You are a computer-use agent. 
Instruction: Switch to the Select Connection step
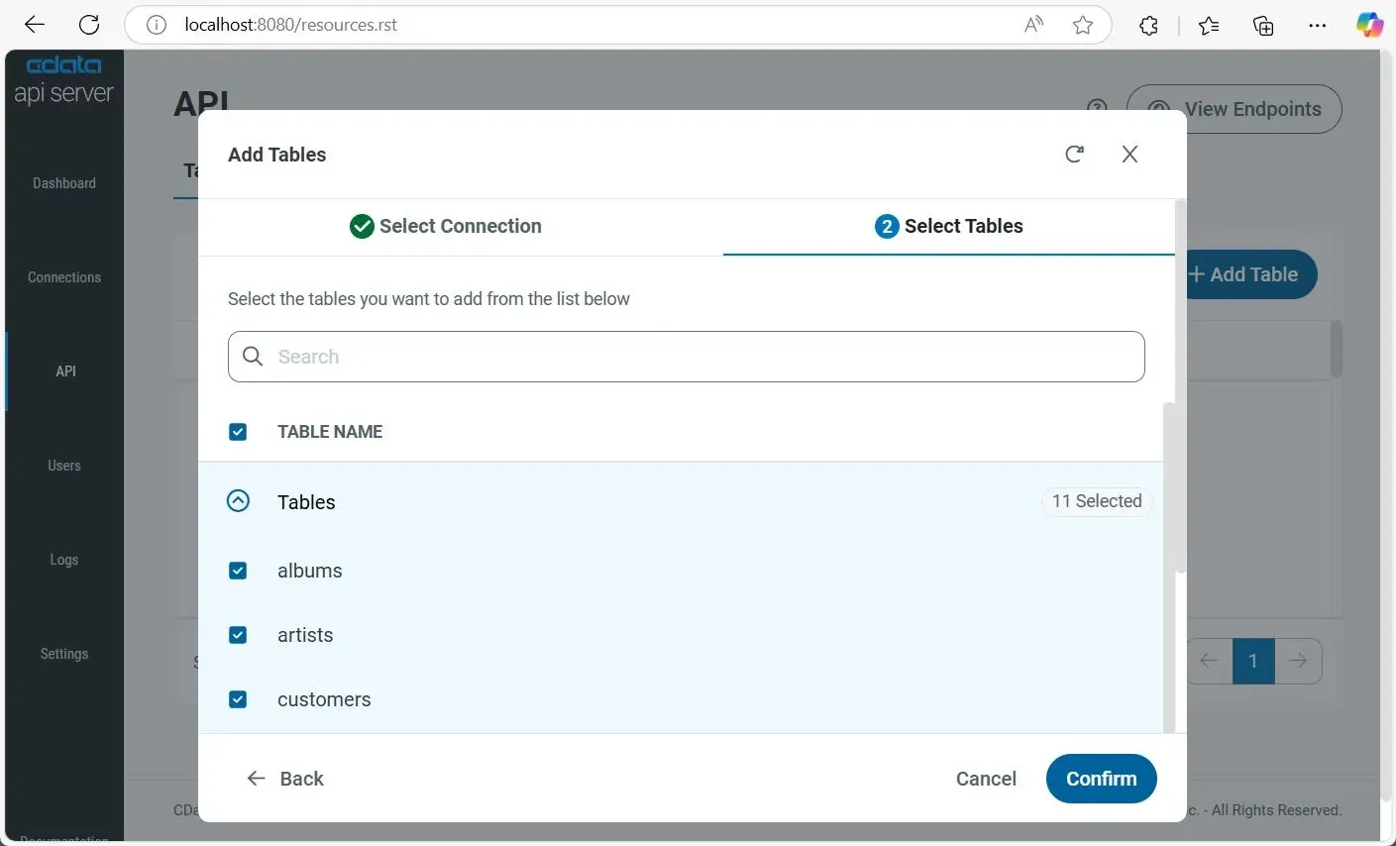pos(446,226)
